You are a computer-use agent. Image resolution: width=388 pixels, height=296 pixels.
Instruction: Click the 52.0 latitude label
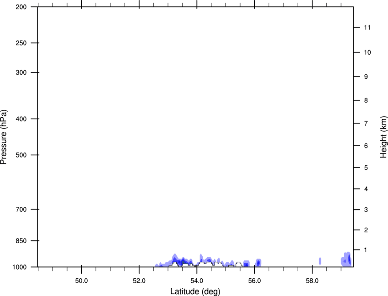point(139,281)
